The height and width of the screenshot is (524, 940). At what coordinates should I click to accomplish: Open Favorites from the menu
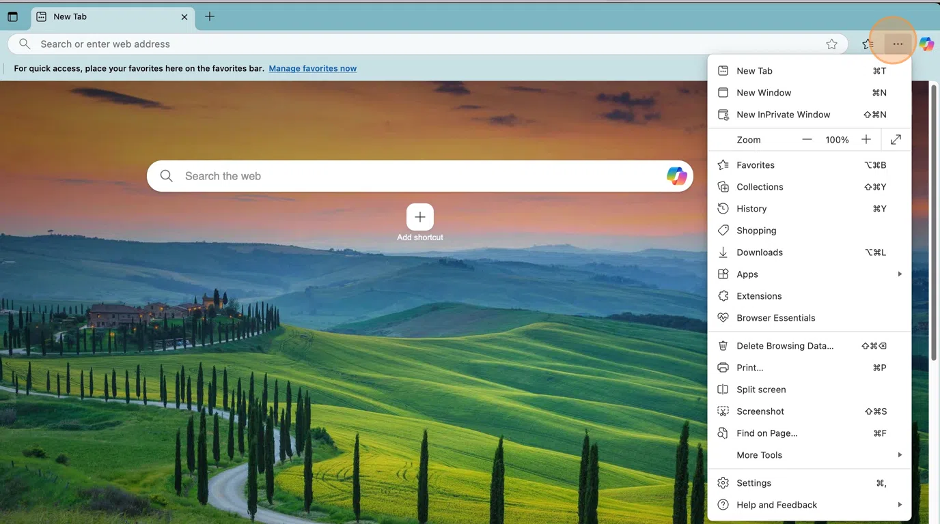[x=810, y=165]
